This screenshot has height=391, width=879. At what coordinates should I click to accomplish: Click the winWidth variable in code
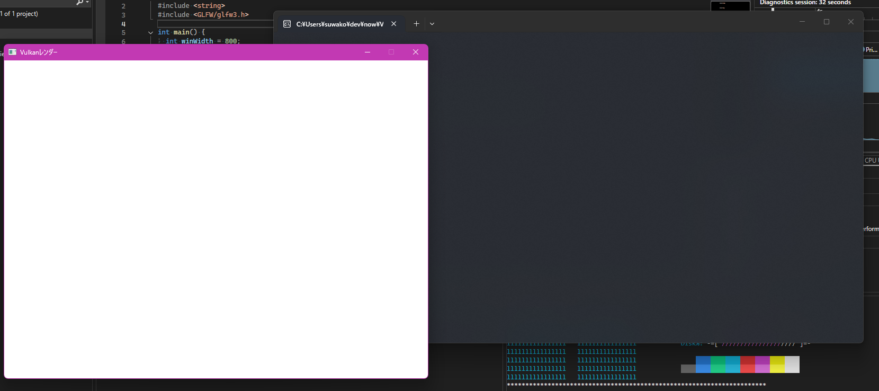coord(197,41)
